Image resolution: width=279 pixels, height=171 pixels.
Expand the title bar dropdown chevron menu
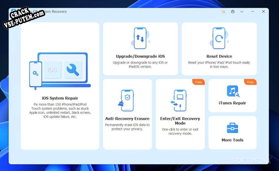tap(242, 12)
